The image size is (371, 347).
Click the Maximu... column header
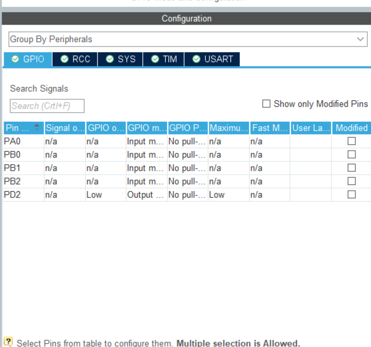[229, 128]
